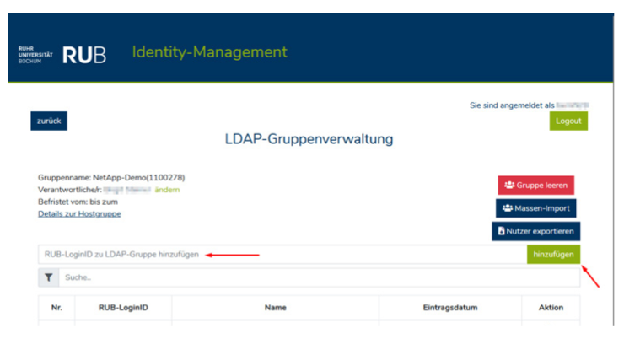624x339 pixels.
Task: Click the green hinzufügen button
Action: point(553,255)
